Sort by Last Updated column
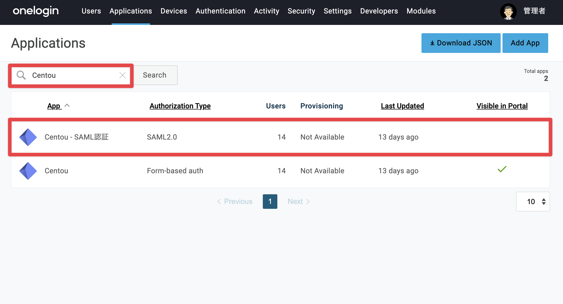Viewport: 563px width, 304px height. coord(402,106)
